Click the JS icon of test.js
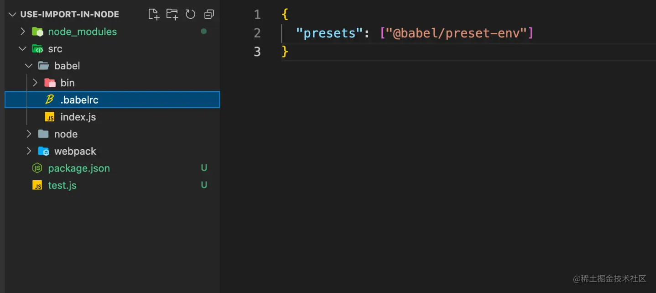656x293 pixels. [37, 185]
